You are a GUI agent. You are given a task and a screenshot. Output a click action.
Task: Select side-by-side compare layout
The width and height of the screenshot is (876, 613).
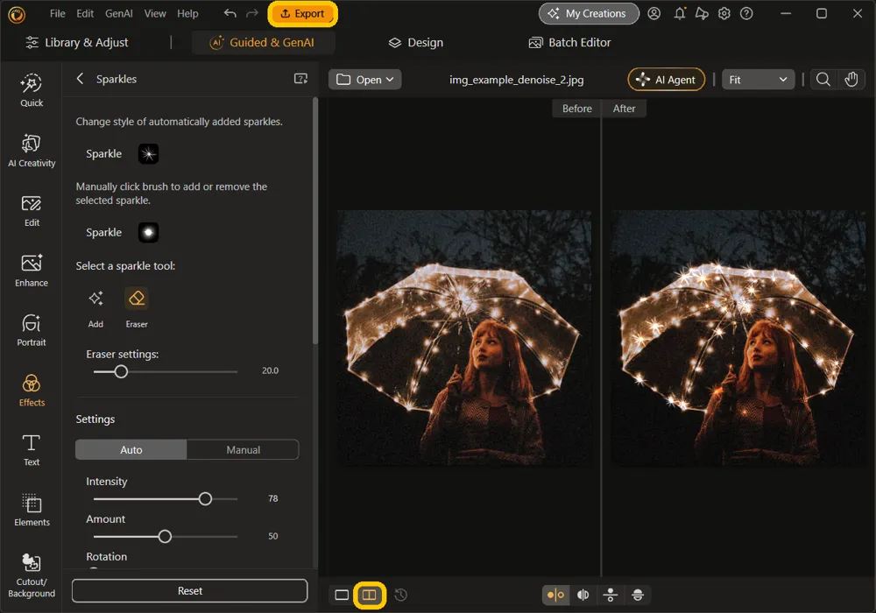coord(555,595)
